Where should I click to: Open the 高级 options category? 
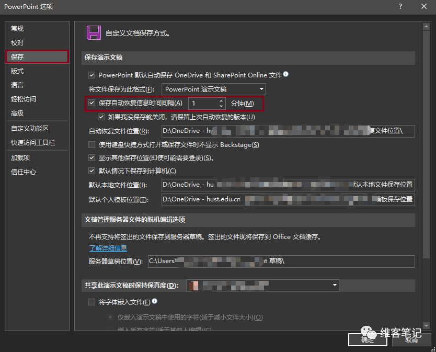[17, 113]
